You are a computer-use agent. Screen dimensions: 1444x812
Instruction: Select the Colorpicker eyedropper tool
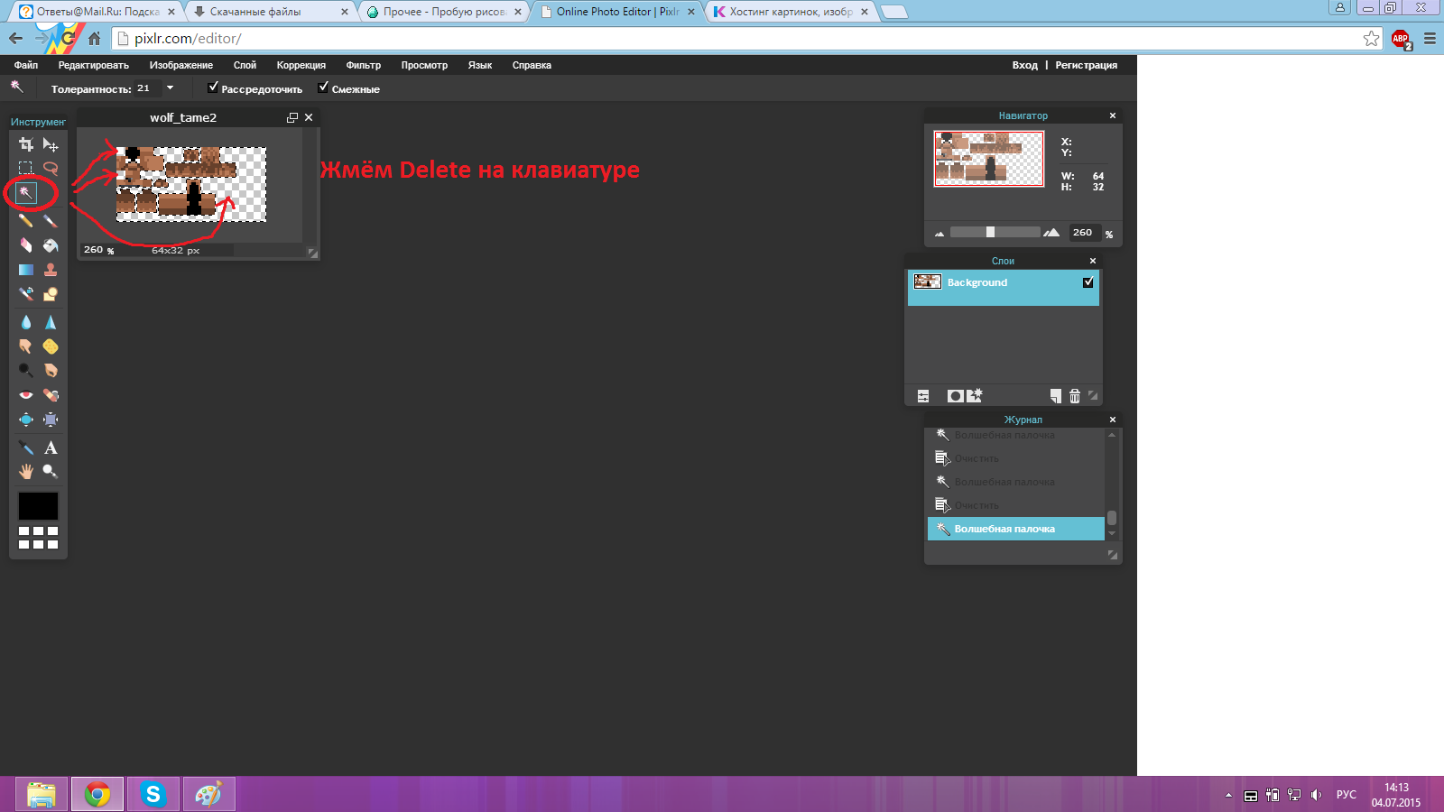(26, 448)
